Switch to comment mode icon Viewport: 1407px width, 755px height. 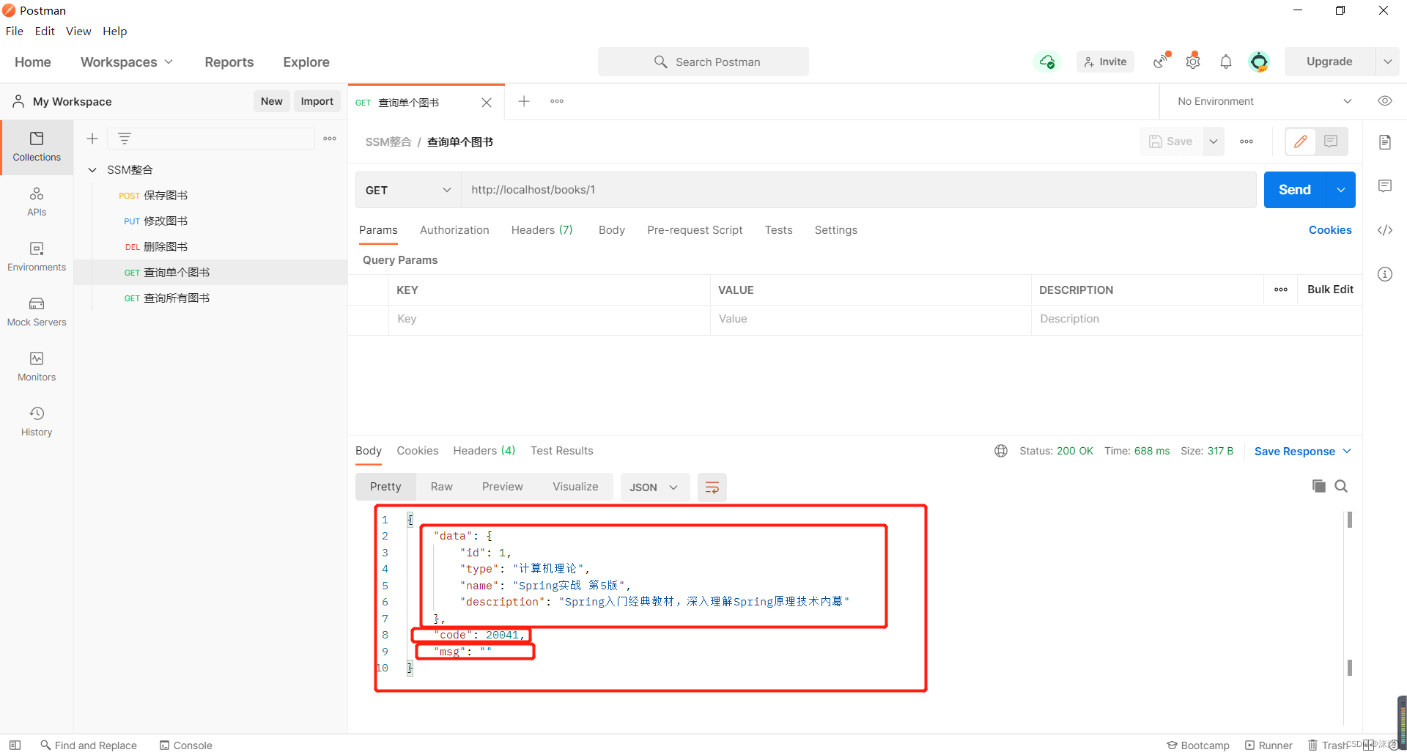(1331, 141)
